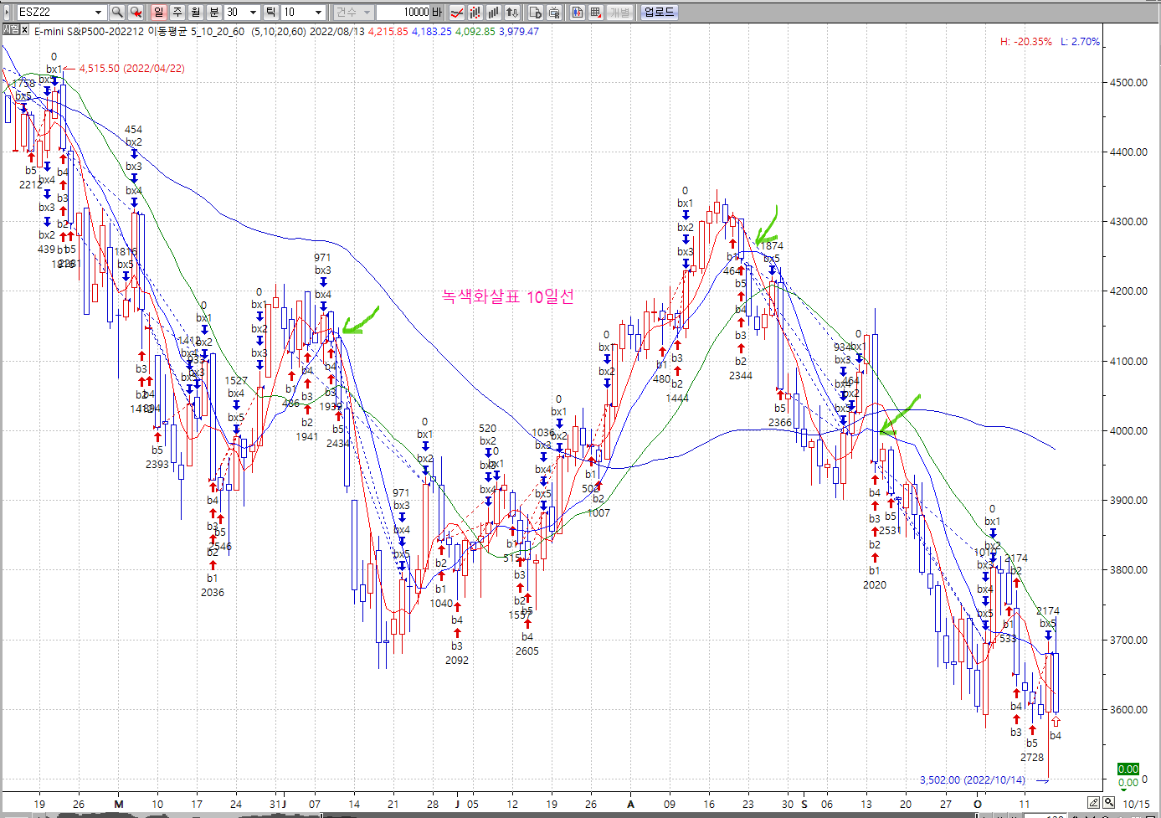Click the line chart type icon
This screenshot has width=1161, height=818.
(457, 12)
